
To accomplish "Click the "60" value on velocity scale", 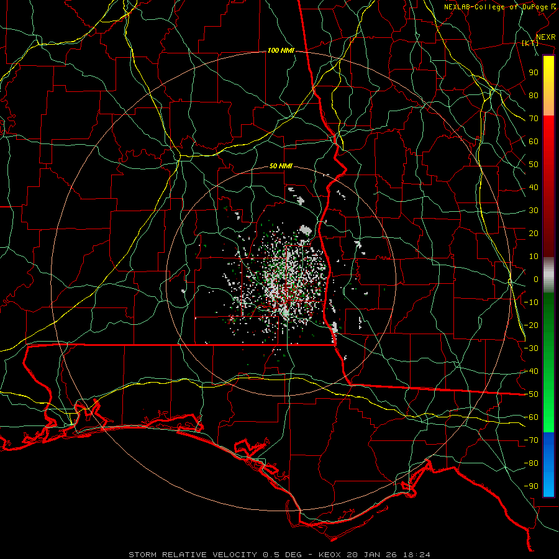I will [534, 141].
